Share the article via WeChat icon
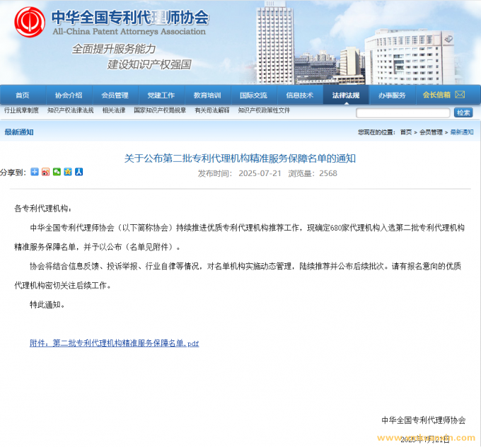Viewport: 481px width, 447px height. tap(57, 172)
